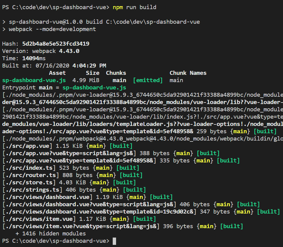Click the green [emitted] flag

148,80
